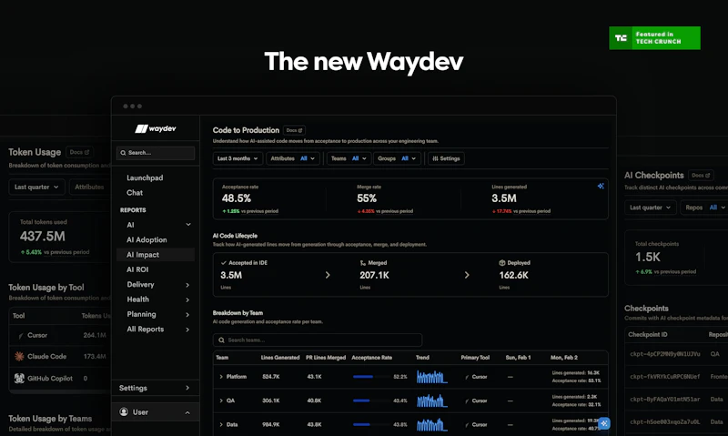Click the Platform row trend chart
Image resolution: width=728 pixels, height=436 pixels.
(431, 377)
